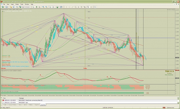Open the arrows objects dropdown
Image resolution: width=180 pixels, height=109 pixels.
pos(85,7)
